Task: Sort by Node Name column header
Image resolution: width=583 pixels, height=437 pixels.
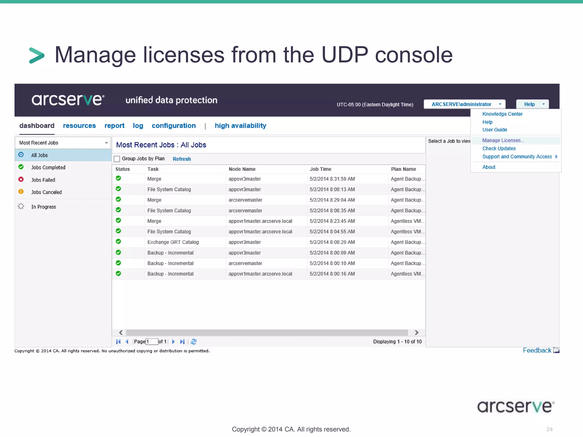Action: point(242,169)
